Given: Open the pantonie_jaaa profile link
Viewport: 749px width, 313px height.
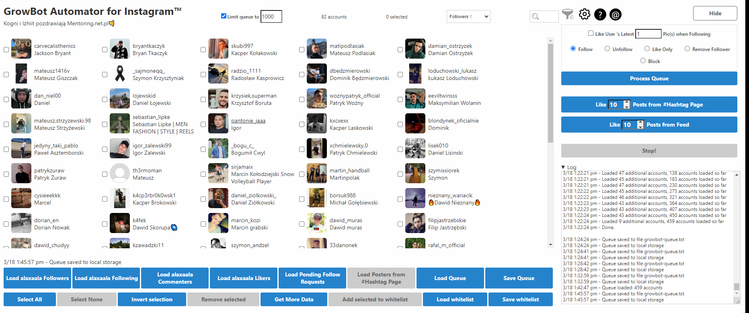Looking at the screenshot, I should tap(248, 121).
